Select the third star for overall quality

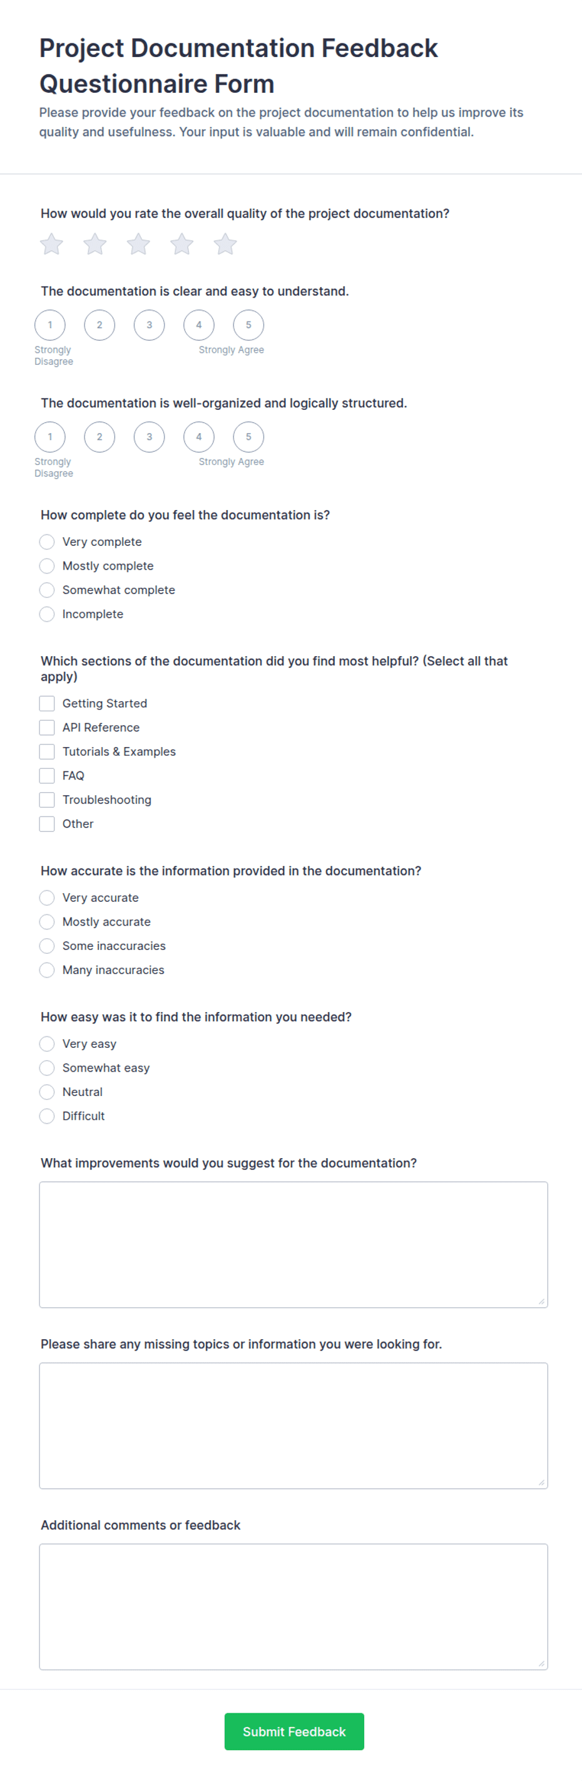pos(138,244)
